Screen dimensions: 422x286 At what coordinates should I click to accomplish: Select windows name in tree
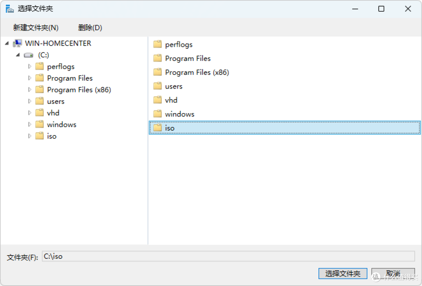pyautogui.click(x=62, y=124)
